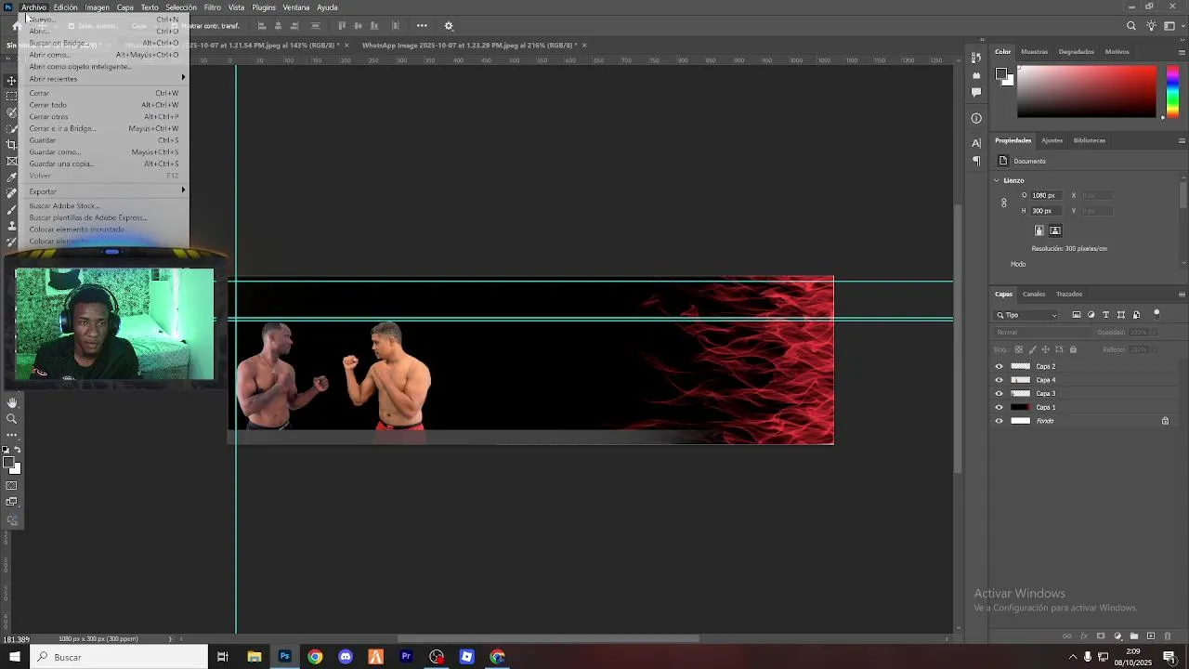
Task: Select the Rectangular Marquee tool
Action: [12, 97]
